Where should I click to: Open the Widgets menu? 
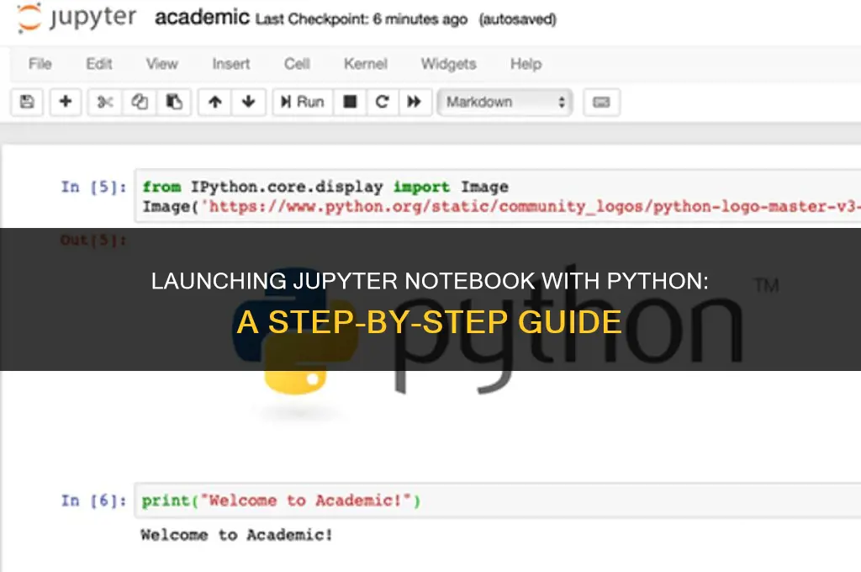[x=449, y=64]
